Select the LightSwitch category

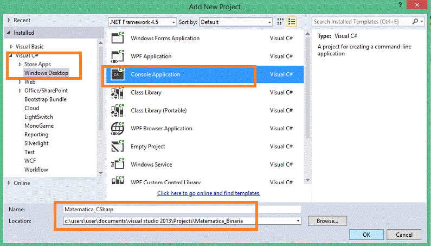tap(38, 117)
